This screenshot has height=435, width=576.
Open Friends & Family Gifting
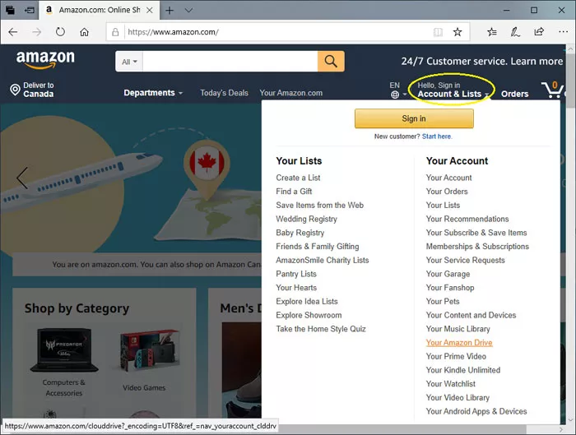tap(318, 247)
